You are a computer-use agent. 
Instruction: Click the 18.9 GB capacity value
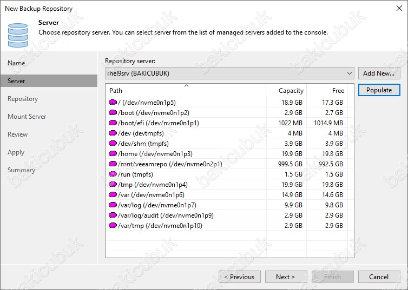pos(292,103)
